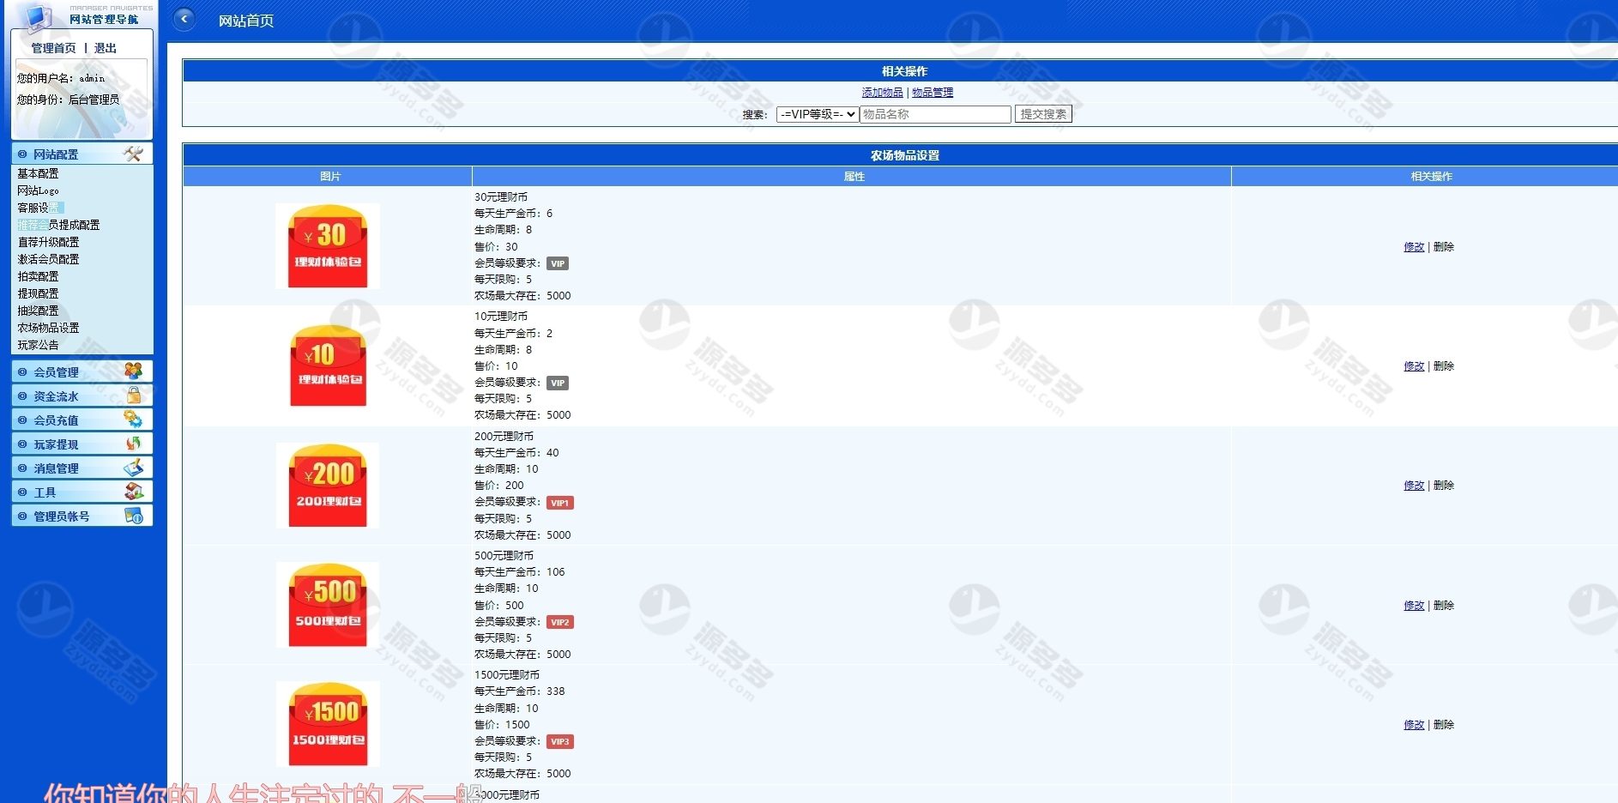Click the 退出 logout link
The width and height of the screenshot is (1618, 803).
(106, 48)
